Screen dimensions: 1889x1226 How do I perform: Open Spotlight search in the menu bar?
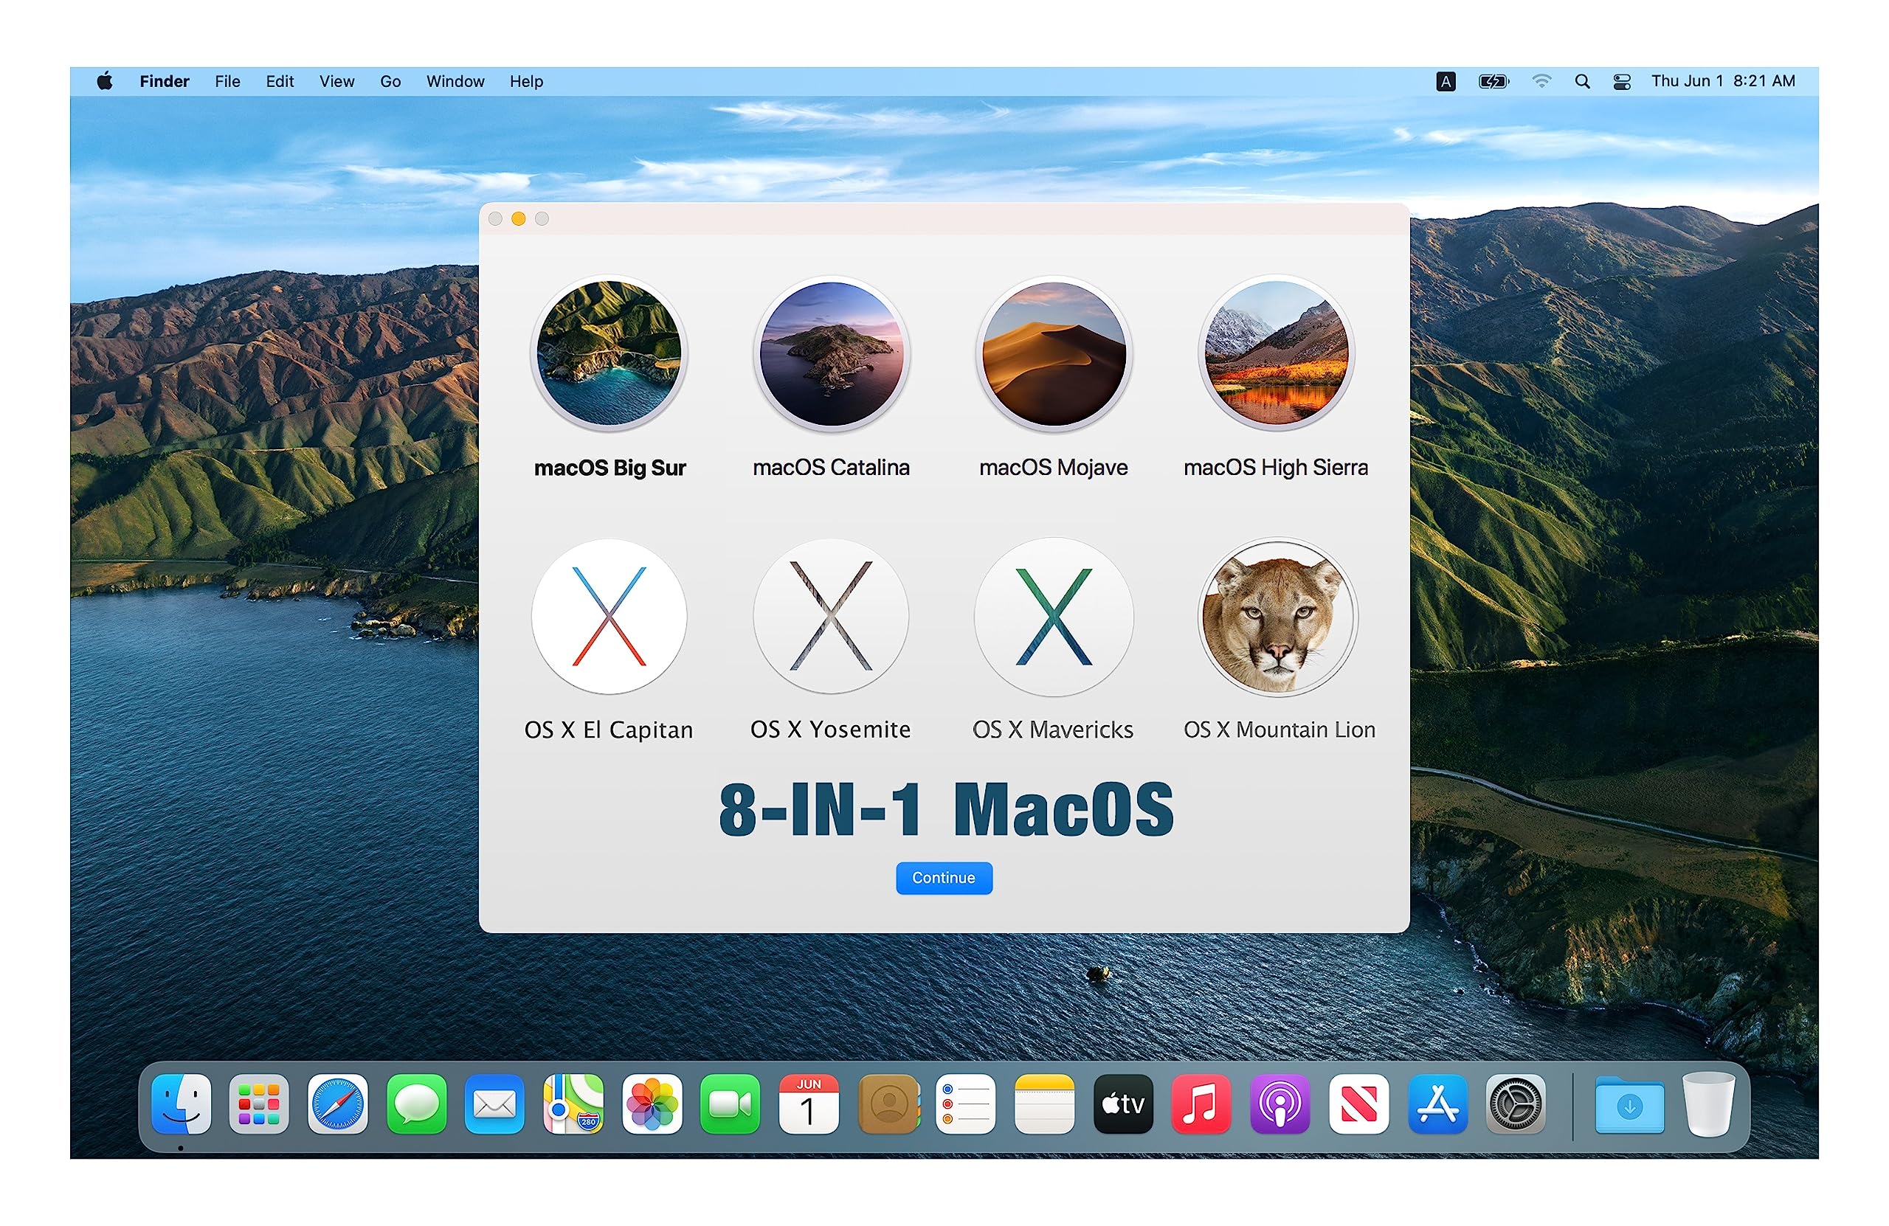coord(1582,81)
